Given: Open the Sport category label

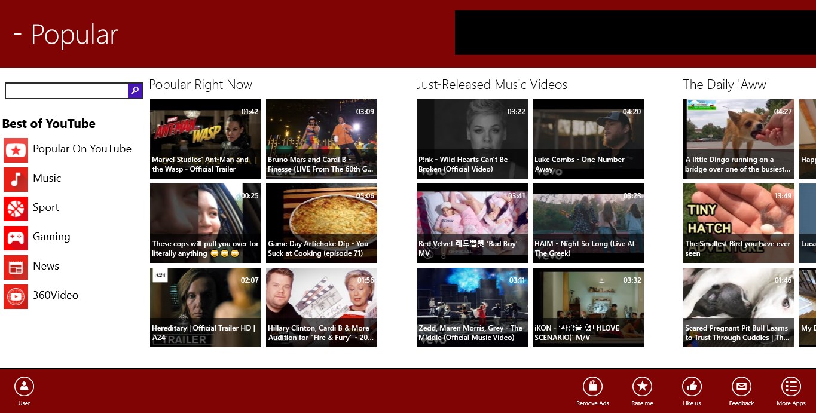Looking at the screenshot, I should tap(45, 207).
